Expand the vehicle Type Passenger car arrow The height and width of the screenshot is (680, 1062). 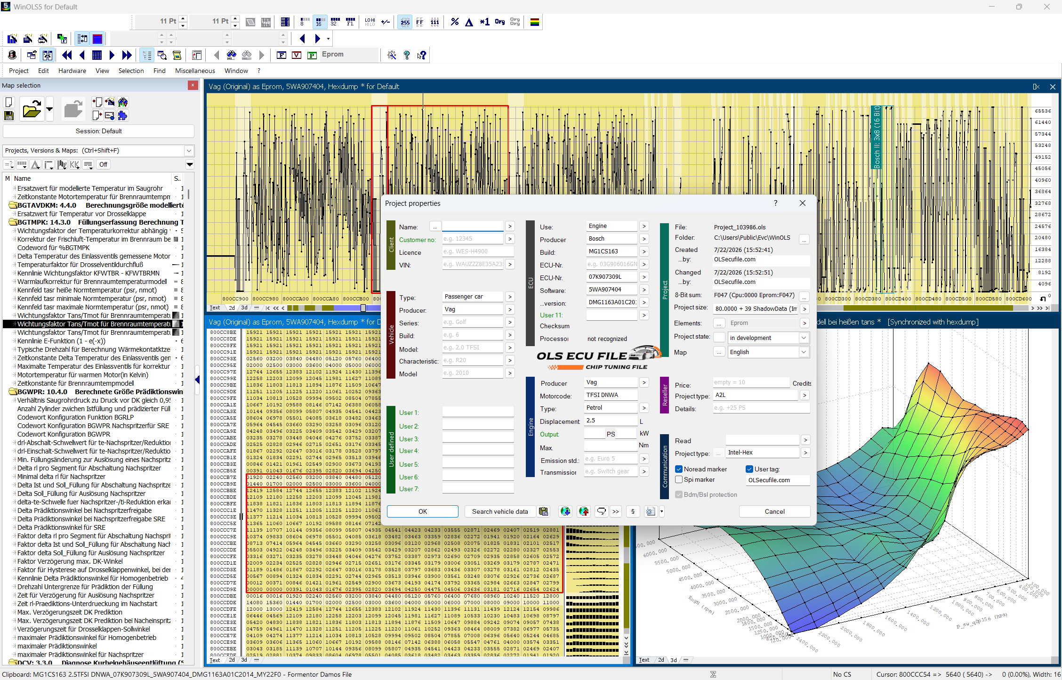pyautogui.click(x=510, y=297)
